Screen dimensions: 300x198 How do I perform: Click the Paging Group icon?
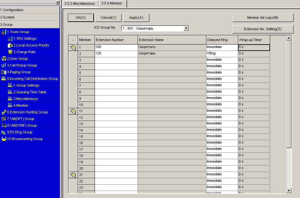pyautogui.click(x=4, y=72)
